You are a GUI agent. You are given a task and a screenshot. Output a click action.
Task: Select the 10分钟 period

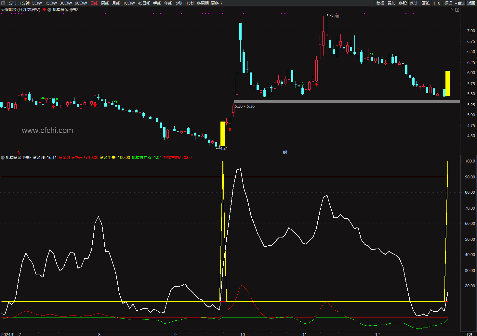click(x=129, y=3)
